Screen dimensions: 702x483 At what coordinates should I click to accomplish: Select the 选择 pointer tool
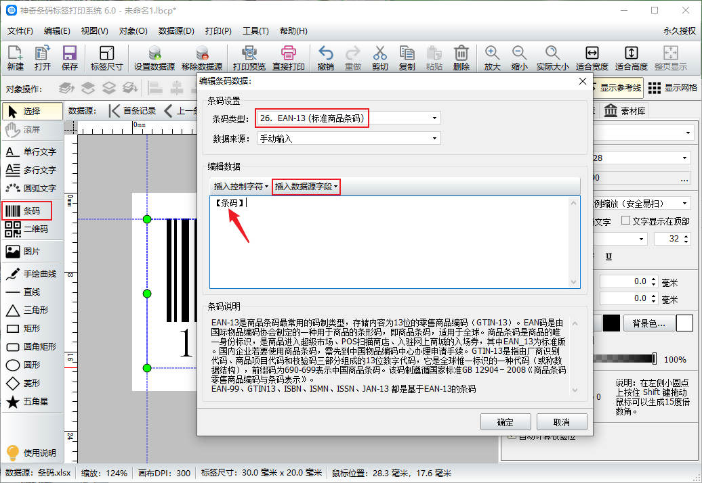[33, 111]
